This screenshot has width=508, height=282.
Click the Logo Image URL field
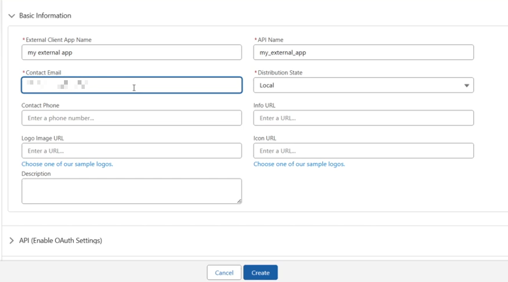[x=131, y=151]
